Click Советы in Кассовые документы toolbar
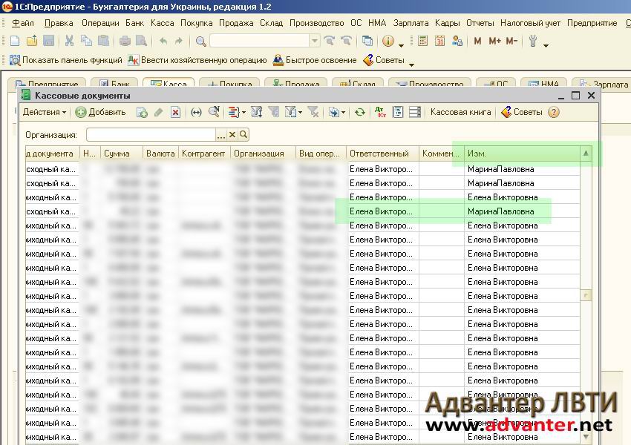631x445 pixels. tap(522, 112)
